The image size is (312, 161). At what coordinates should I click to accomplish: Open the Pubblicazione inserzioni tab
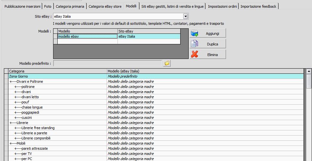click(x=23, y=6)
